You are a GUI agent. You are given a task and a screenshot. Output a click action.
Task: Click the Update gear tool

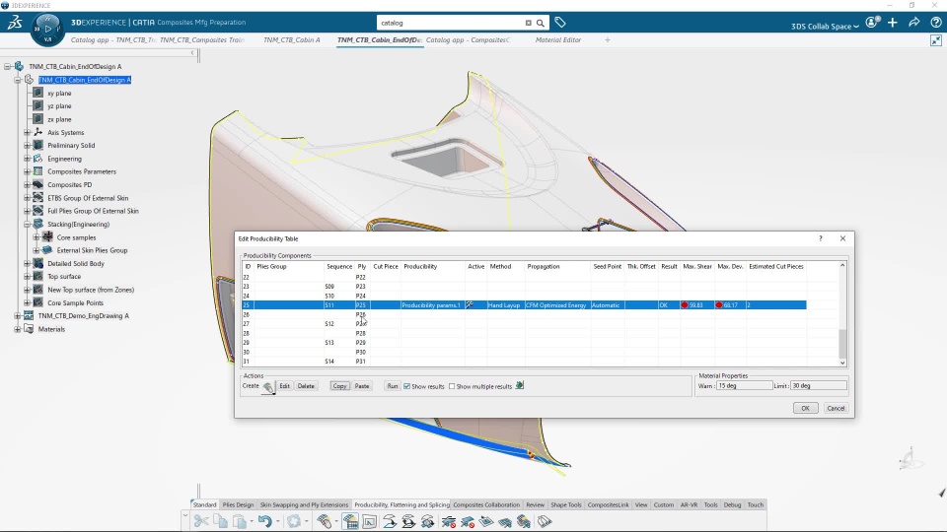[x=294, y=521]
